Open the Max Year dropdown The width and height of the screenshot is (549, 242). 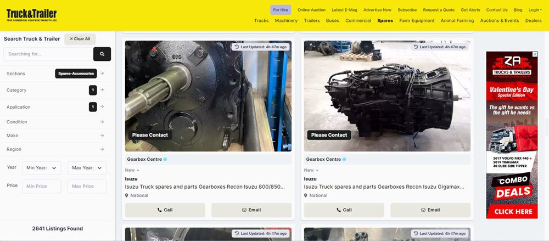pyautogui.click(x=87, y=168)
